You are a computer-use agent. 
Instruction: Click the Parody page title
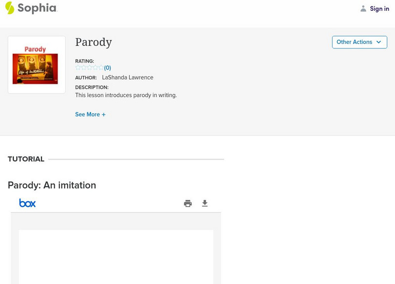[93, 42]
